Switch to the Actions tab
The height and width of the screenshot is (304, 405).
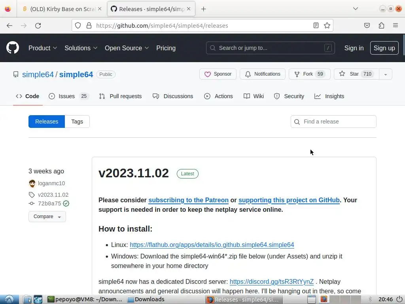click(x=218, y=96)
